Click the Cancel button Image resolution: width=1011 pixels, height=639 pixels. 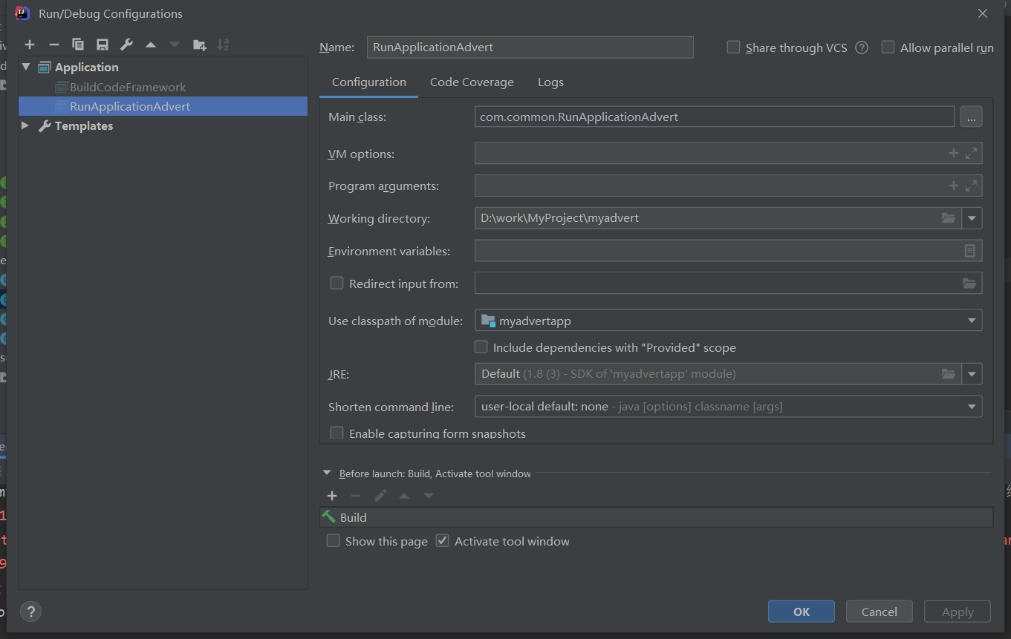pyautogui.click(x=880, y=612)
